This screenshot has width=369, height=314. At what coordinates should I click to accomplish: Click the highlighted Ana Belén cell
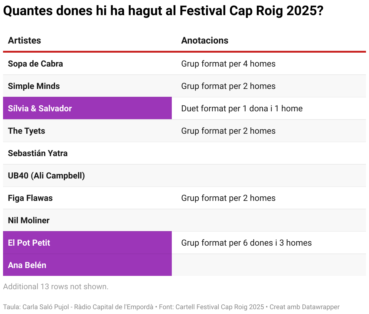(x=87, y=265)
